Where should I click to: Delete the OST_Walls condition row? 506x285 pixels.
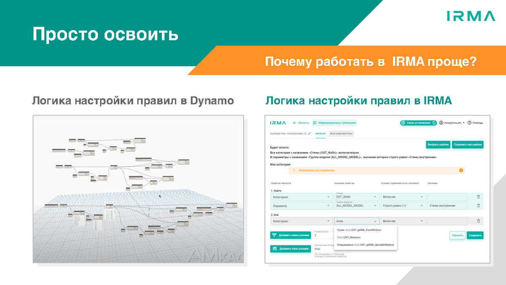(478, 197)
